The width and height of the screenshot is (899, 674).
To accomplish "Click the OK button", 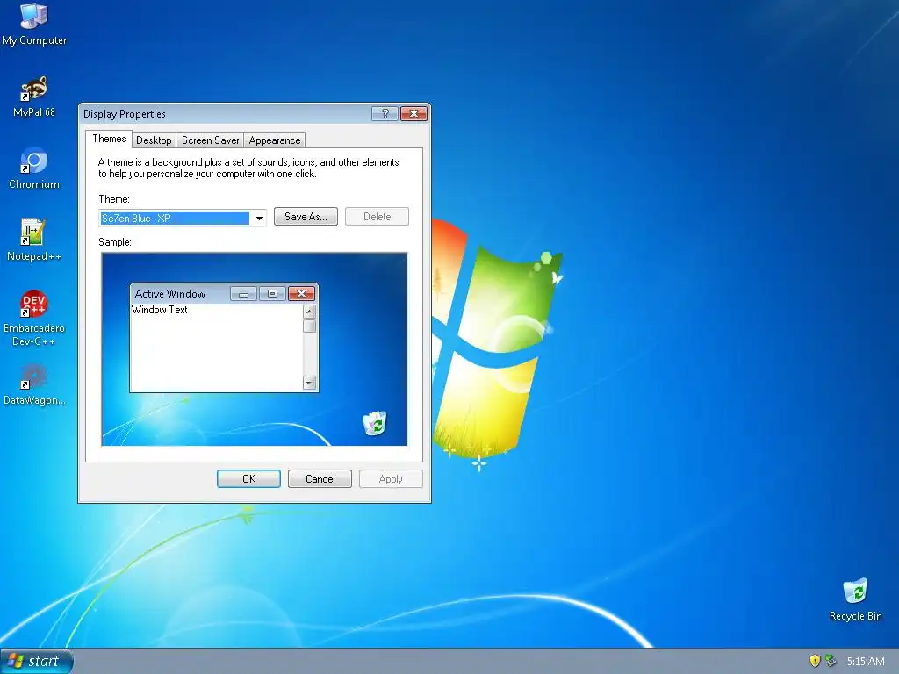I will 248,478.
